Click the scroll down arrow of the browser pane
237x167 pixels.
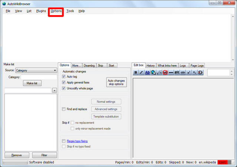pos(233,60)
